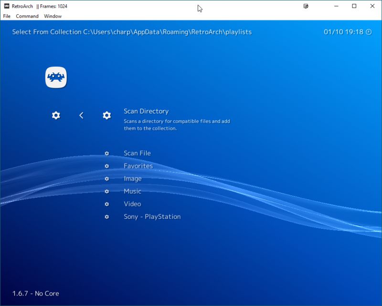Click the clock icon beside the timestamp
The image size is (382, 306).
(x=368, y=31)
